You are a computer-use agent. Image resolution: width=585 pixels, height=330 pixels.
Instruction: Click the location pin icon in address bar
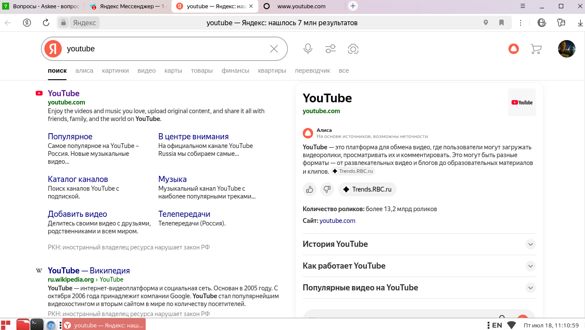tap(486, 23)
